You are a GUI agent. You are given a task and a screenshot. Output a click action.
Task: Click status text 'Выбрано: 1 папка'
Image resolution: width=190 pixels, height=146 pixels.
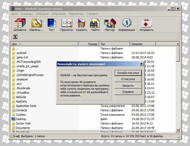click(33, 136)
